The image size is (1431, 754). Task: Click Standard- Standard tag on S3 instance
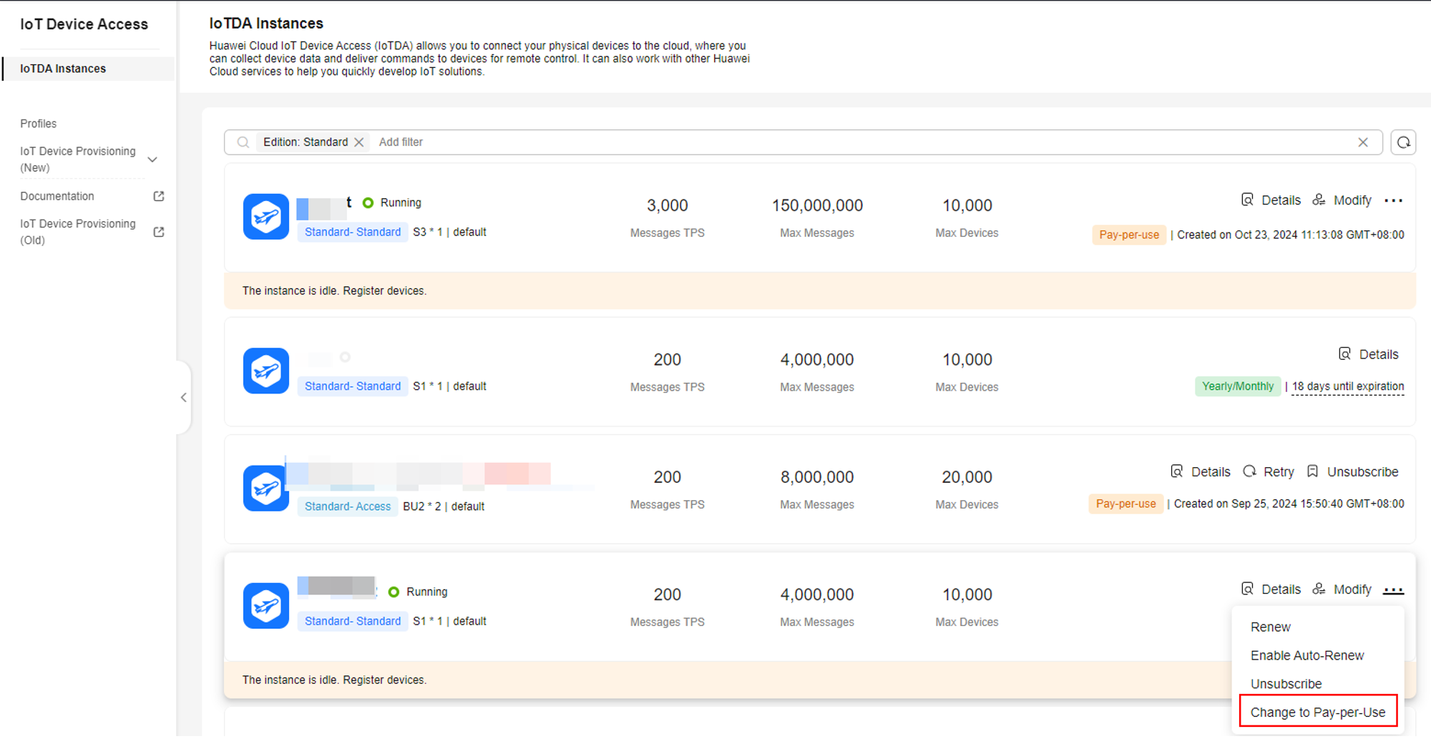(x=353, y=232)
